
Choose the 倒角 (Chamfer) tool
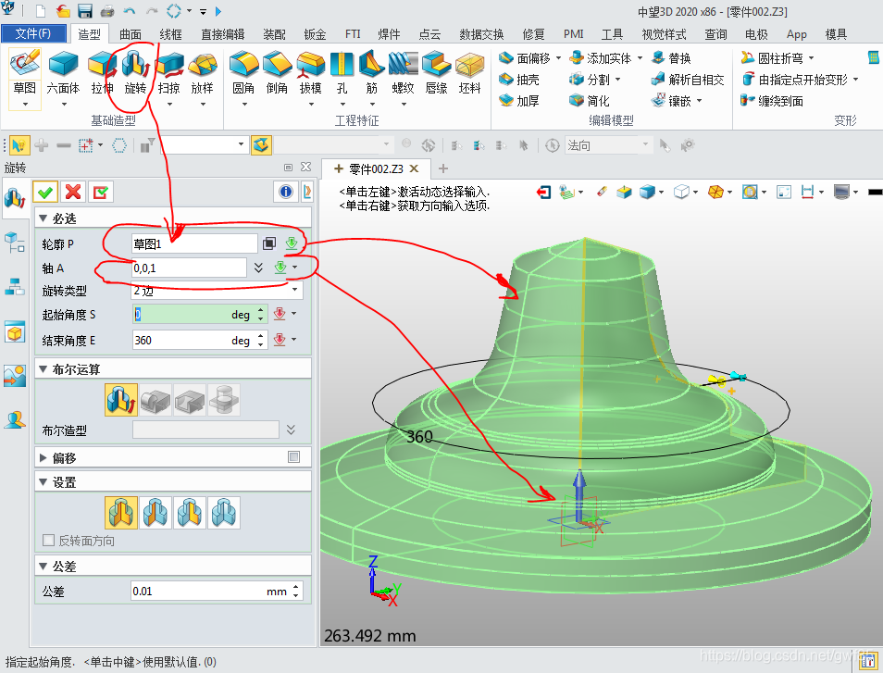coord(277,69)
